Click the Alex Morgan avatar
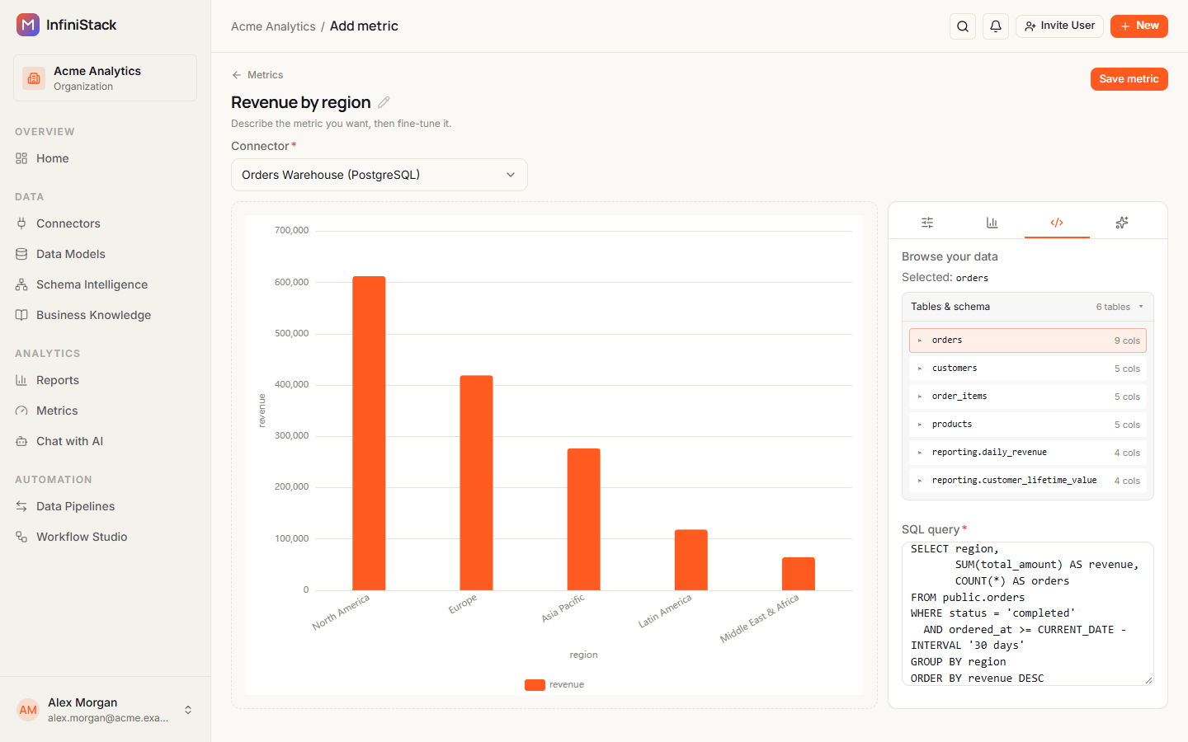 [28, 710]
